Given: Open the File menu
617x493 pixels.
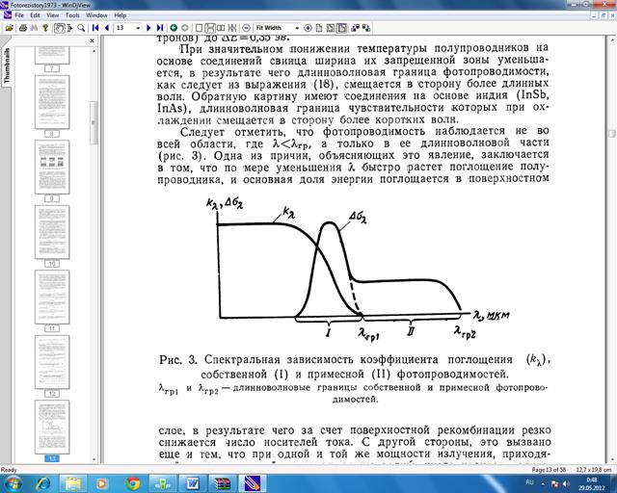Looking at the screenshot, I should [18, 16].
